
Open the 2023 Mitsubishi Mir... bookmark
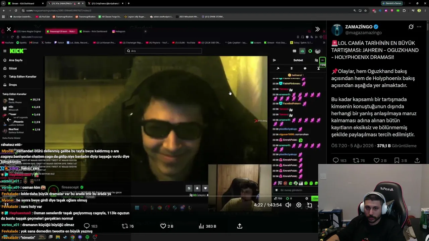(x=187, y=16)
